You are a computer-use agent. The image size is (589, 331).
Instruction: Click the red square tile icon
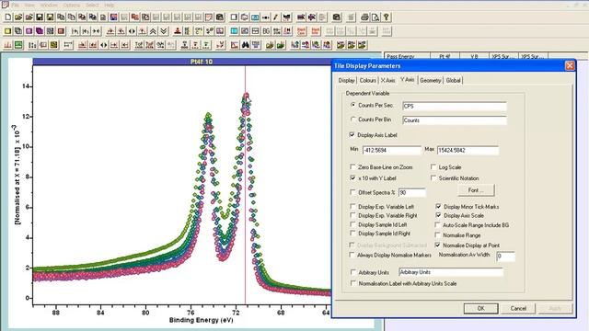click(x=61, y=31)
